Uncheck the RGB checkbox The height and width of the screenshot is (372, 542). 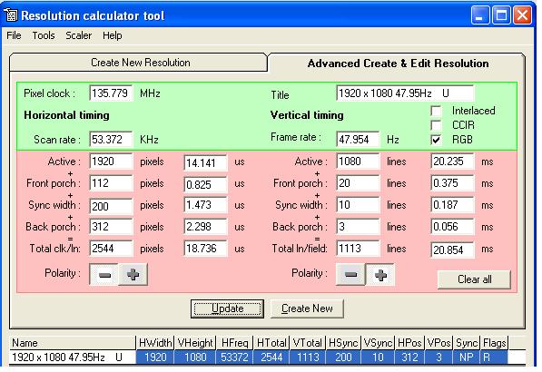pos(436,140)
